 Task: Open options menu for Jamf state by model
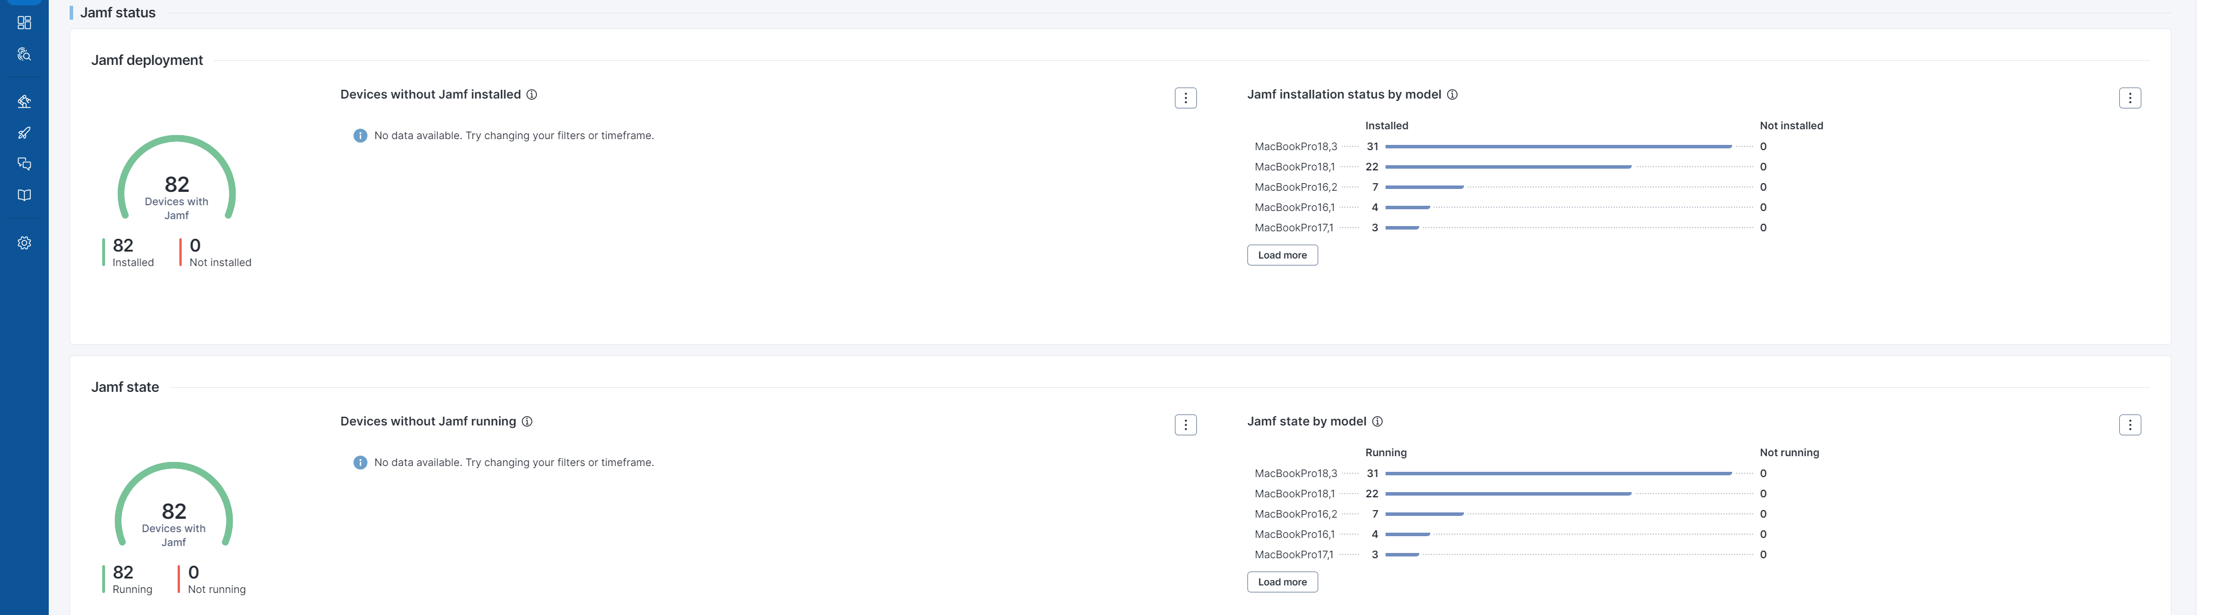coord(2130,425)
